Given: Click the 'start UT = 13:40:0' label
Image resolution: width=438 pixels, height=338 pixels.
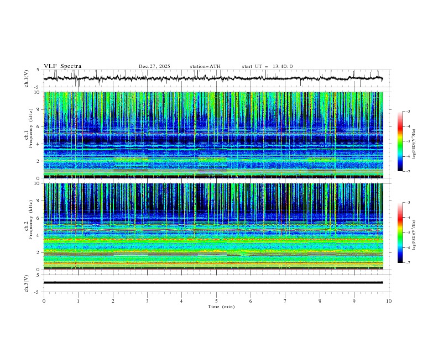Looking at the screenshot, I should 267,66.
